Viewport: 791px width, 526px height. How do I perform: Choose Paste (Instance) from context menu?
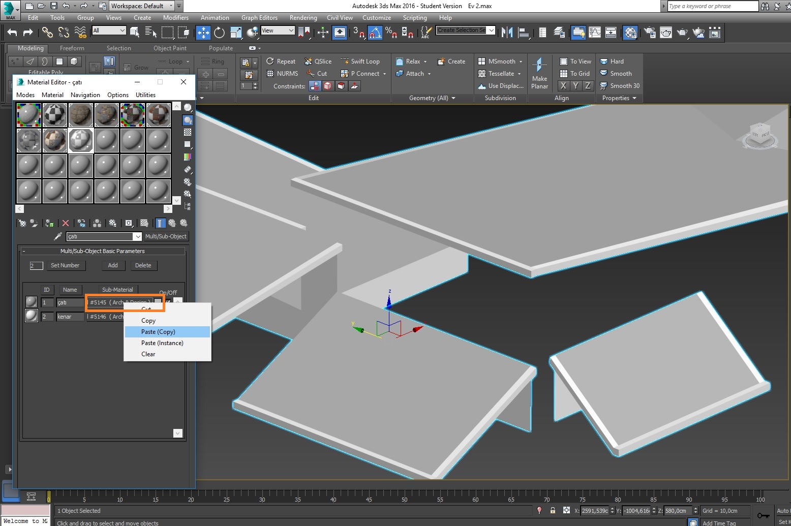tap(167, 343)
